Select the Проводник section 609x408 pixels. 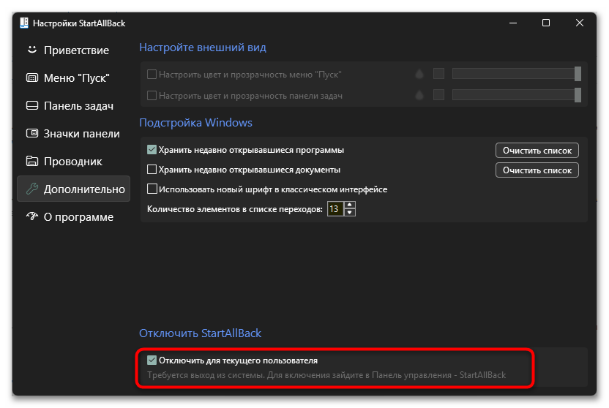pyautogui.click(x=73, y=162)
